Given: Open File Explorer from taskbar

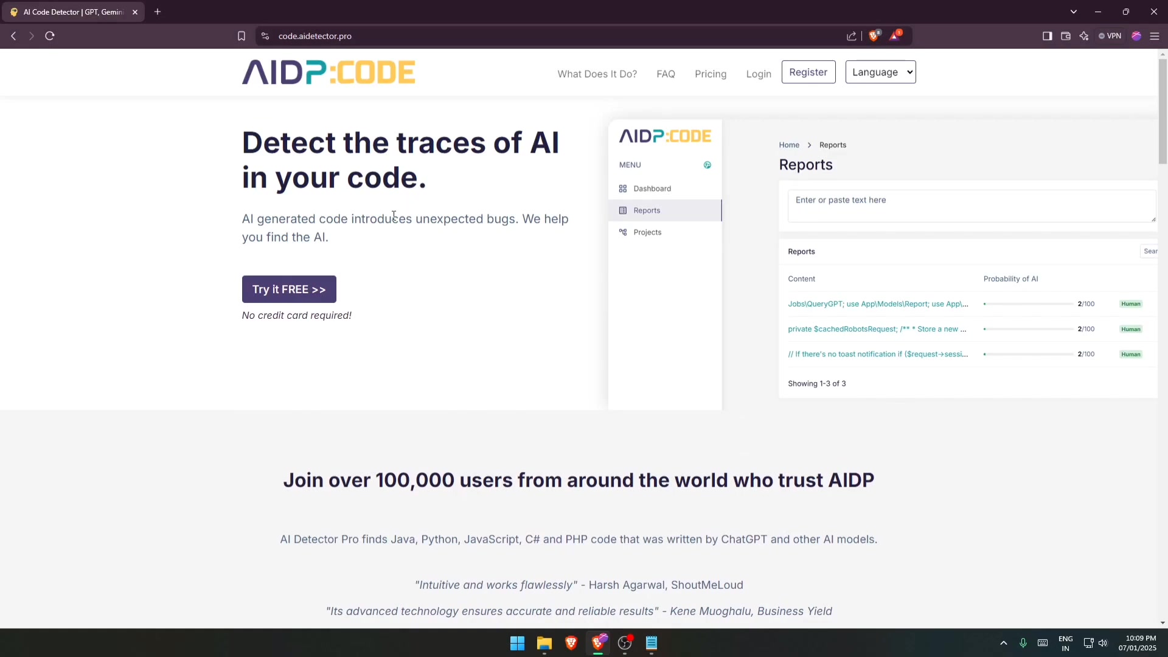Looking at the screenshot, I should click(544, 643).
